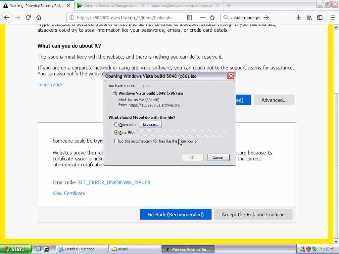The image size is (339, 254).
Task: Show site information icon in address bar
Action: click(x=72, y=18)
